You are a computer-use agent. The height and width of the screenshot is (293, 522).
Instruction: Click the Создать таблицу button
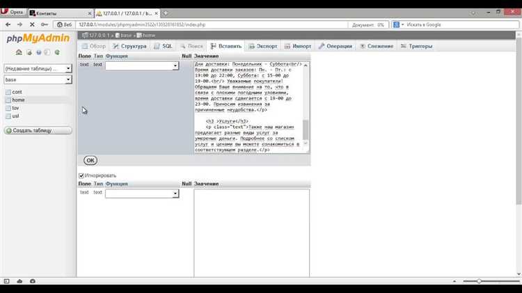tap(38, 131)
